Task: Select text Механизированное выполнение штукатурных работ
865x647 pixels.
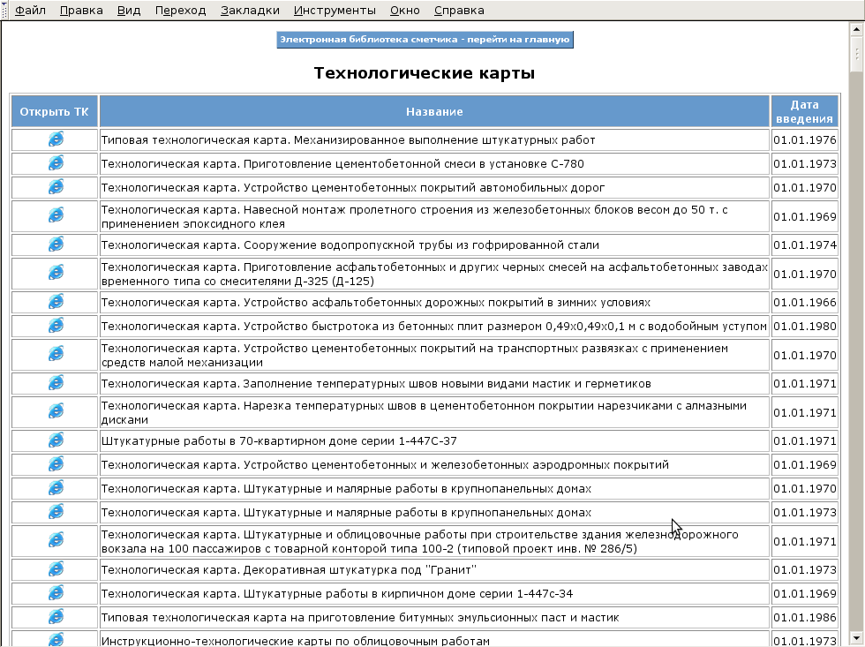Action: pos(444,140)
